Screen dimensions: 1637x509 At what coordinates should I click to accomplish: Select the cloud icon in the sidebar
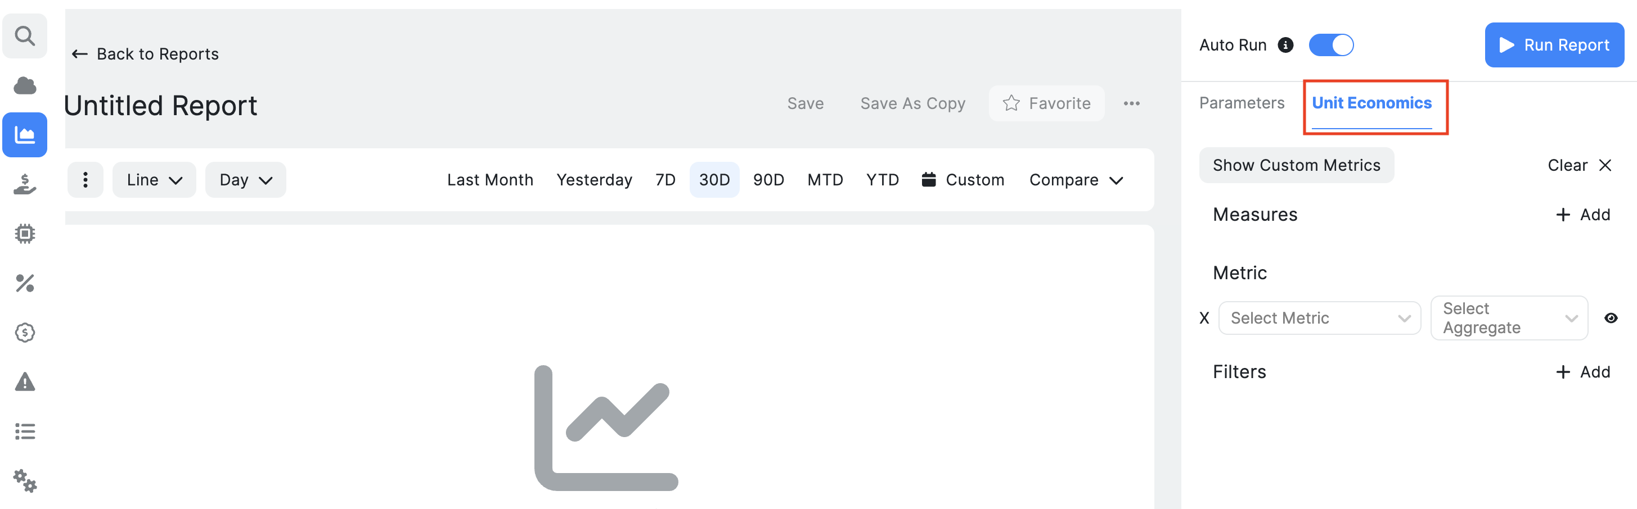25,85
